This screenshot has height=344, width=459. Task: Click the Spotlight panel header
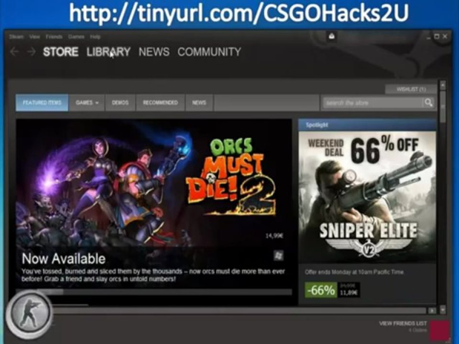click(367, 125)
